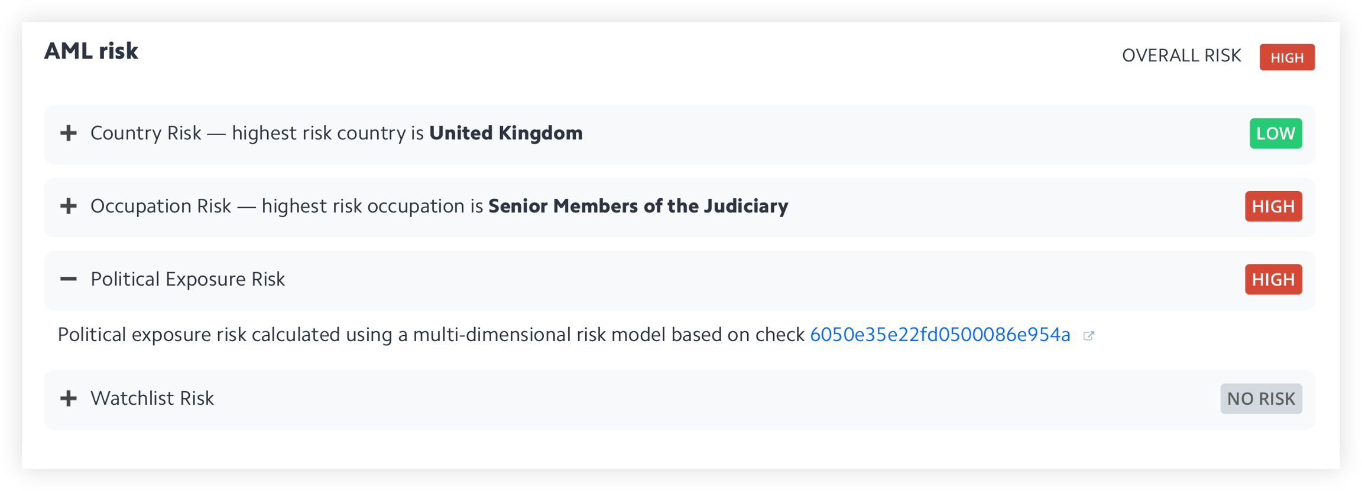Click the HIGH badge on Political Exposure row
This screenshot has height=491, width=1362.
coord(1273,279)
